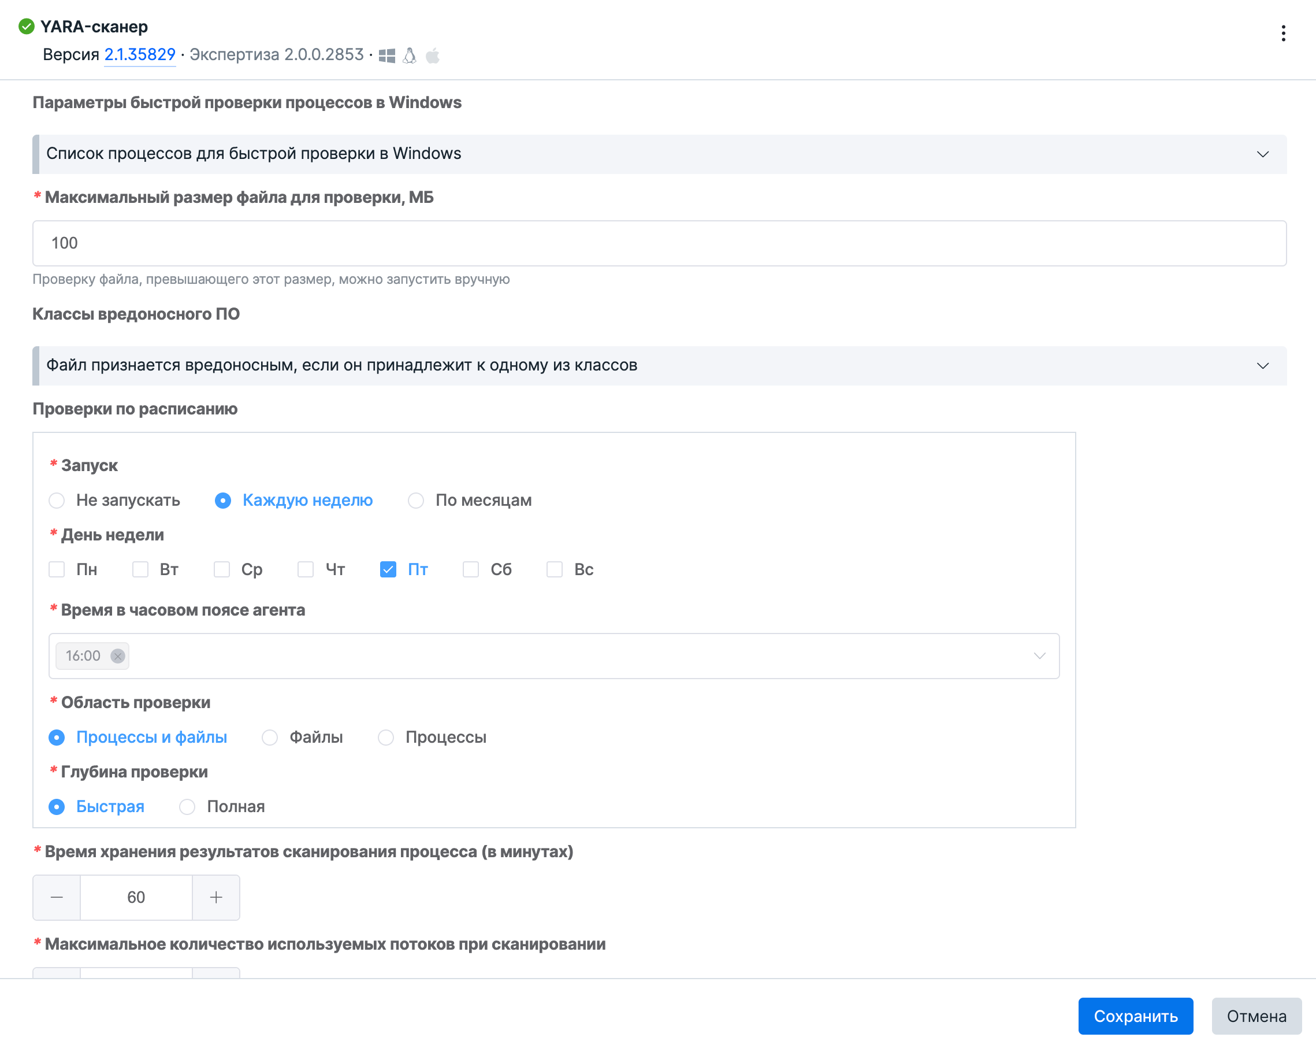1316x1052 pixels.
Task: Click the Сохранить button
Action: tap(1135, 1016)
